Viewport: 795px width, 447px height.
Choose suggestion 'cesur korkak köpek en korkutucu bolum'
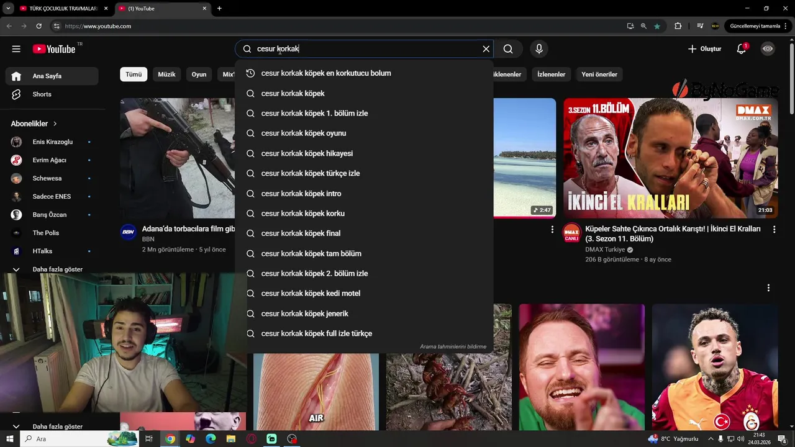coord(364,73)
